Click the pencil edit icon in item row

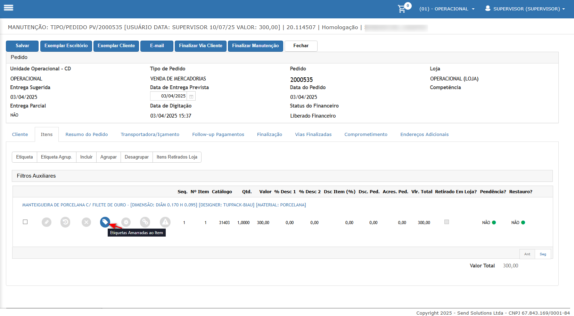[x=47, y=222]
